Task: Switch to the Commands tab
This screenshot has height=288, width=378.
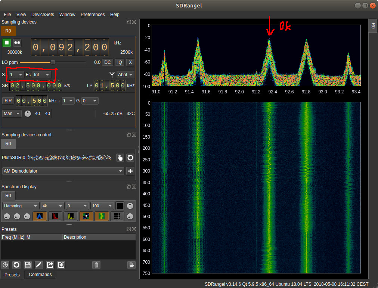Action: coord(40,275)
